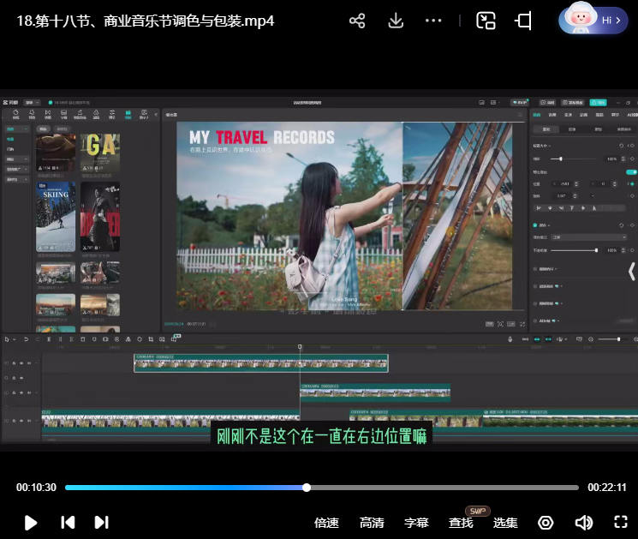Expand the side panel with the right-edge chevron

pos(631,272)
